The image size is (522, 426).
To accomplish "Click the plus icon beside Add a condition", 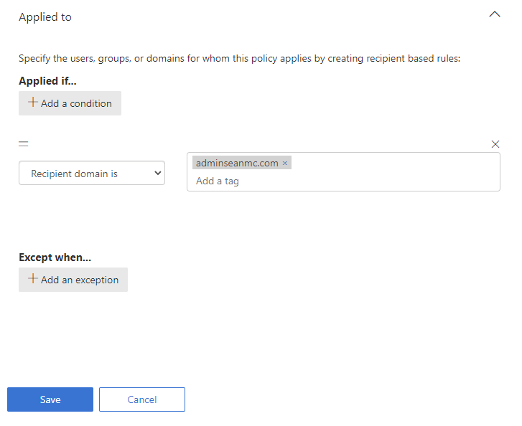I will point(32,103).
